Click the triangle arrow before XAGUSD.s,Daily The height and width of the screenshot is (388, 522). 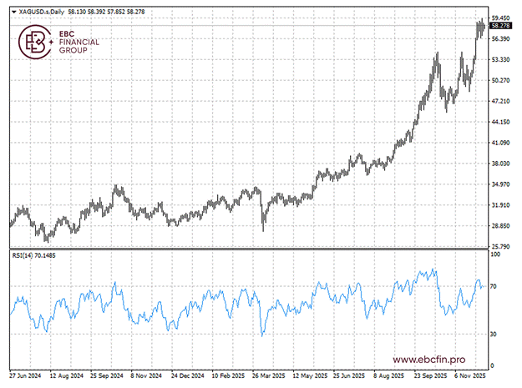pyautogui.click(x=13, y=12)
